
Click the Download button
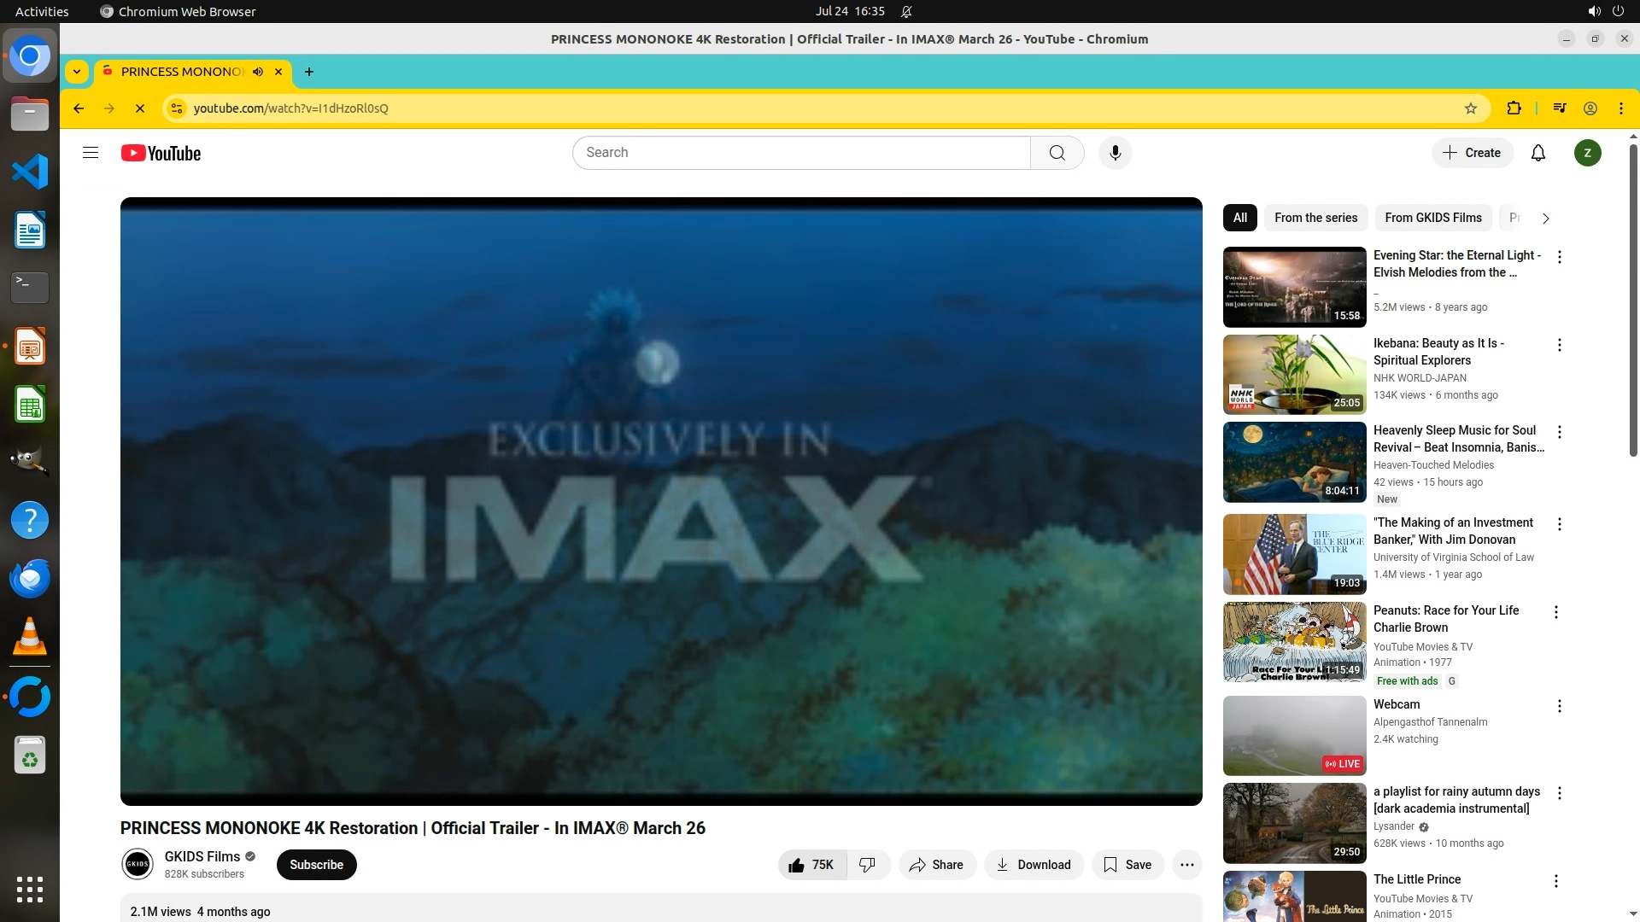click(1034, 865)
